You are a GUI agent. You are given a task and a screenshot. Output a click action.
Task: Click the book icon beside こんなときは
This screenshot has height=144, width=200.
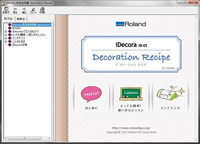coord(10,41)
